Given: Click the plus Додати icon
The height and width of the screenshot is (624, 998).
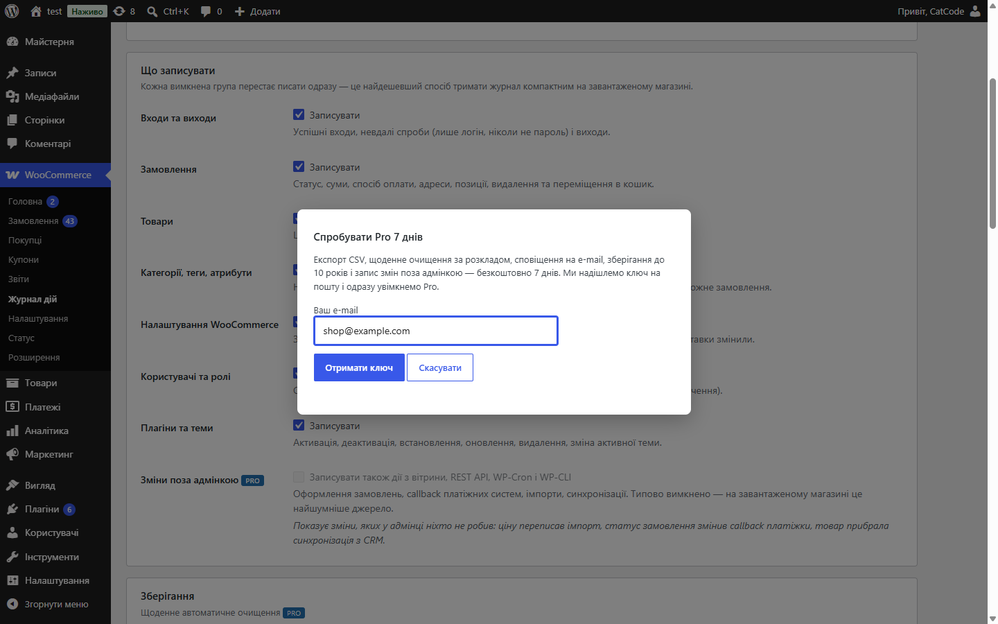Looking at the screenshot, I should click(x=240, y=11).
